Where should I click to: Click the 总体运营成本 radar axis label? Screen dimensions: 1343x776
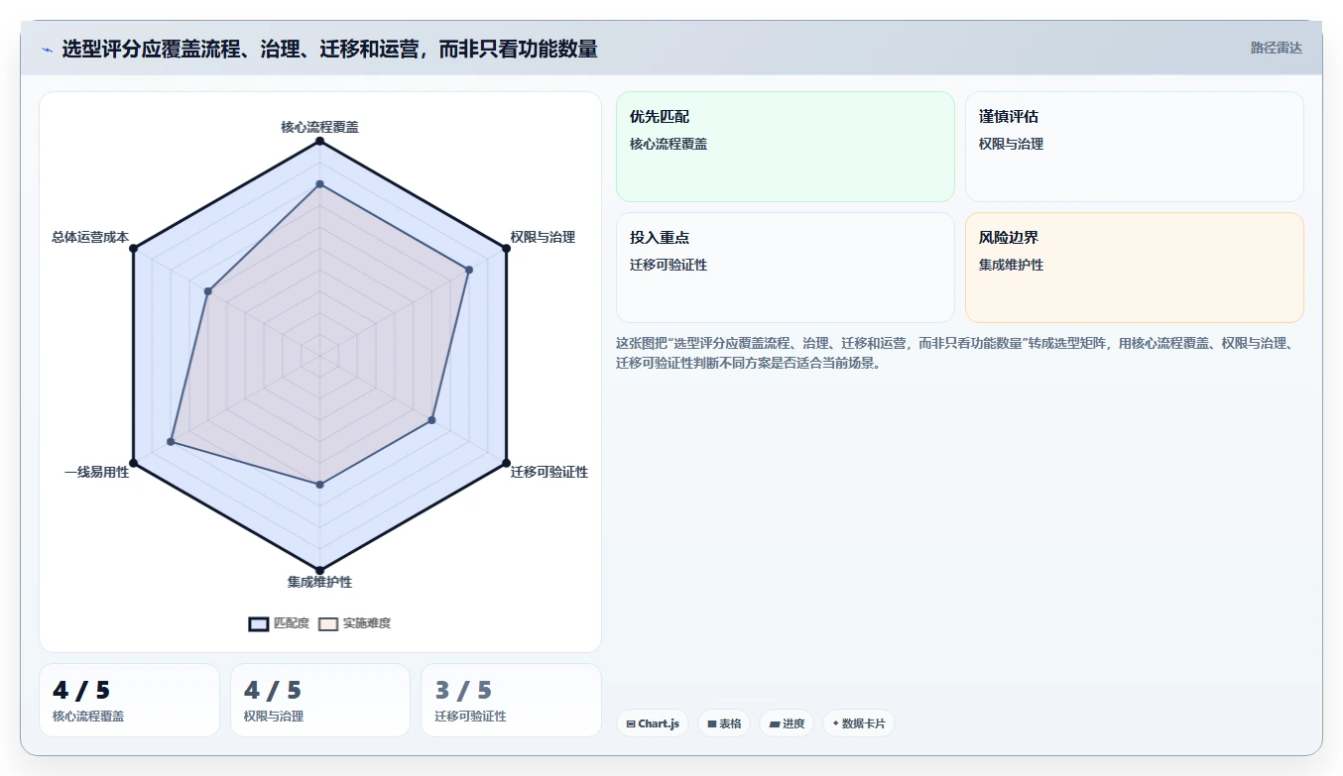[90, 237]
